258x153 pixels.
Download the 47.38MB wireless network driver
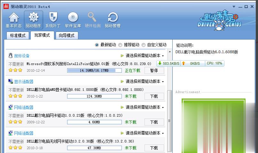click(x=154, y=148)
